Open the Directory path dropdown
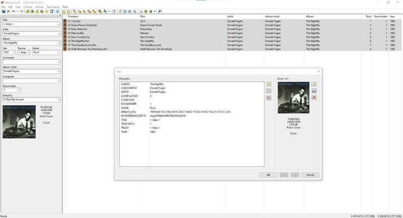This screenshot has width=403, height=218. point(58,100)
